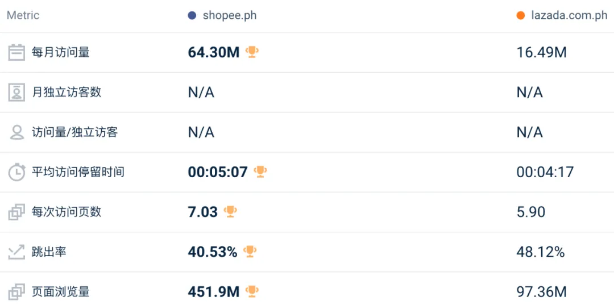
Task: Select the 访问量/独立访客 metric label
Action: 75,132
